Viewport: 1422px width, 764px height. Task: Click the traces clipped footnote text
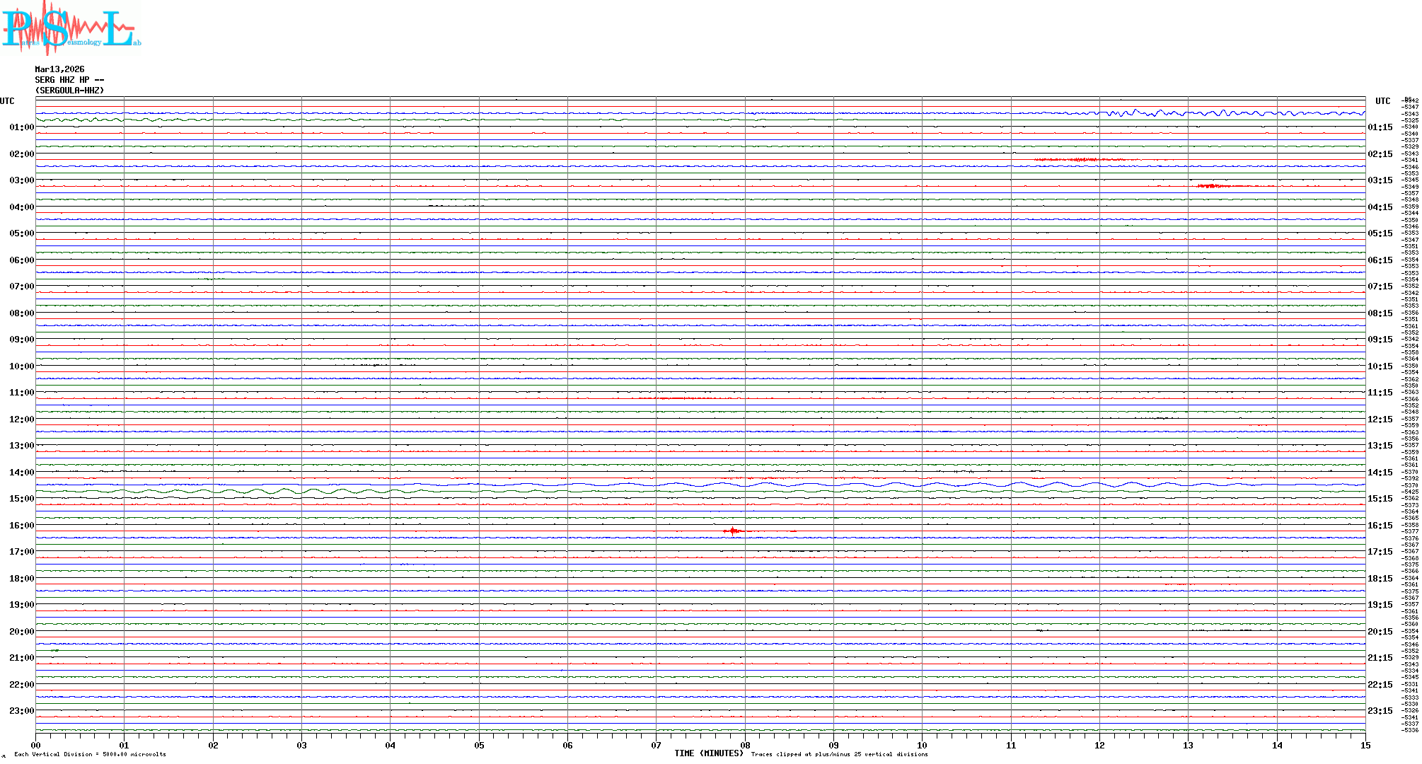(839, 755)
